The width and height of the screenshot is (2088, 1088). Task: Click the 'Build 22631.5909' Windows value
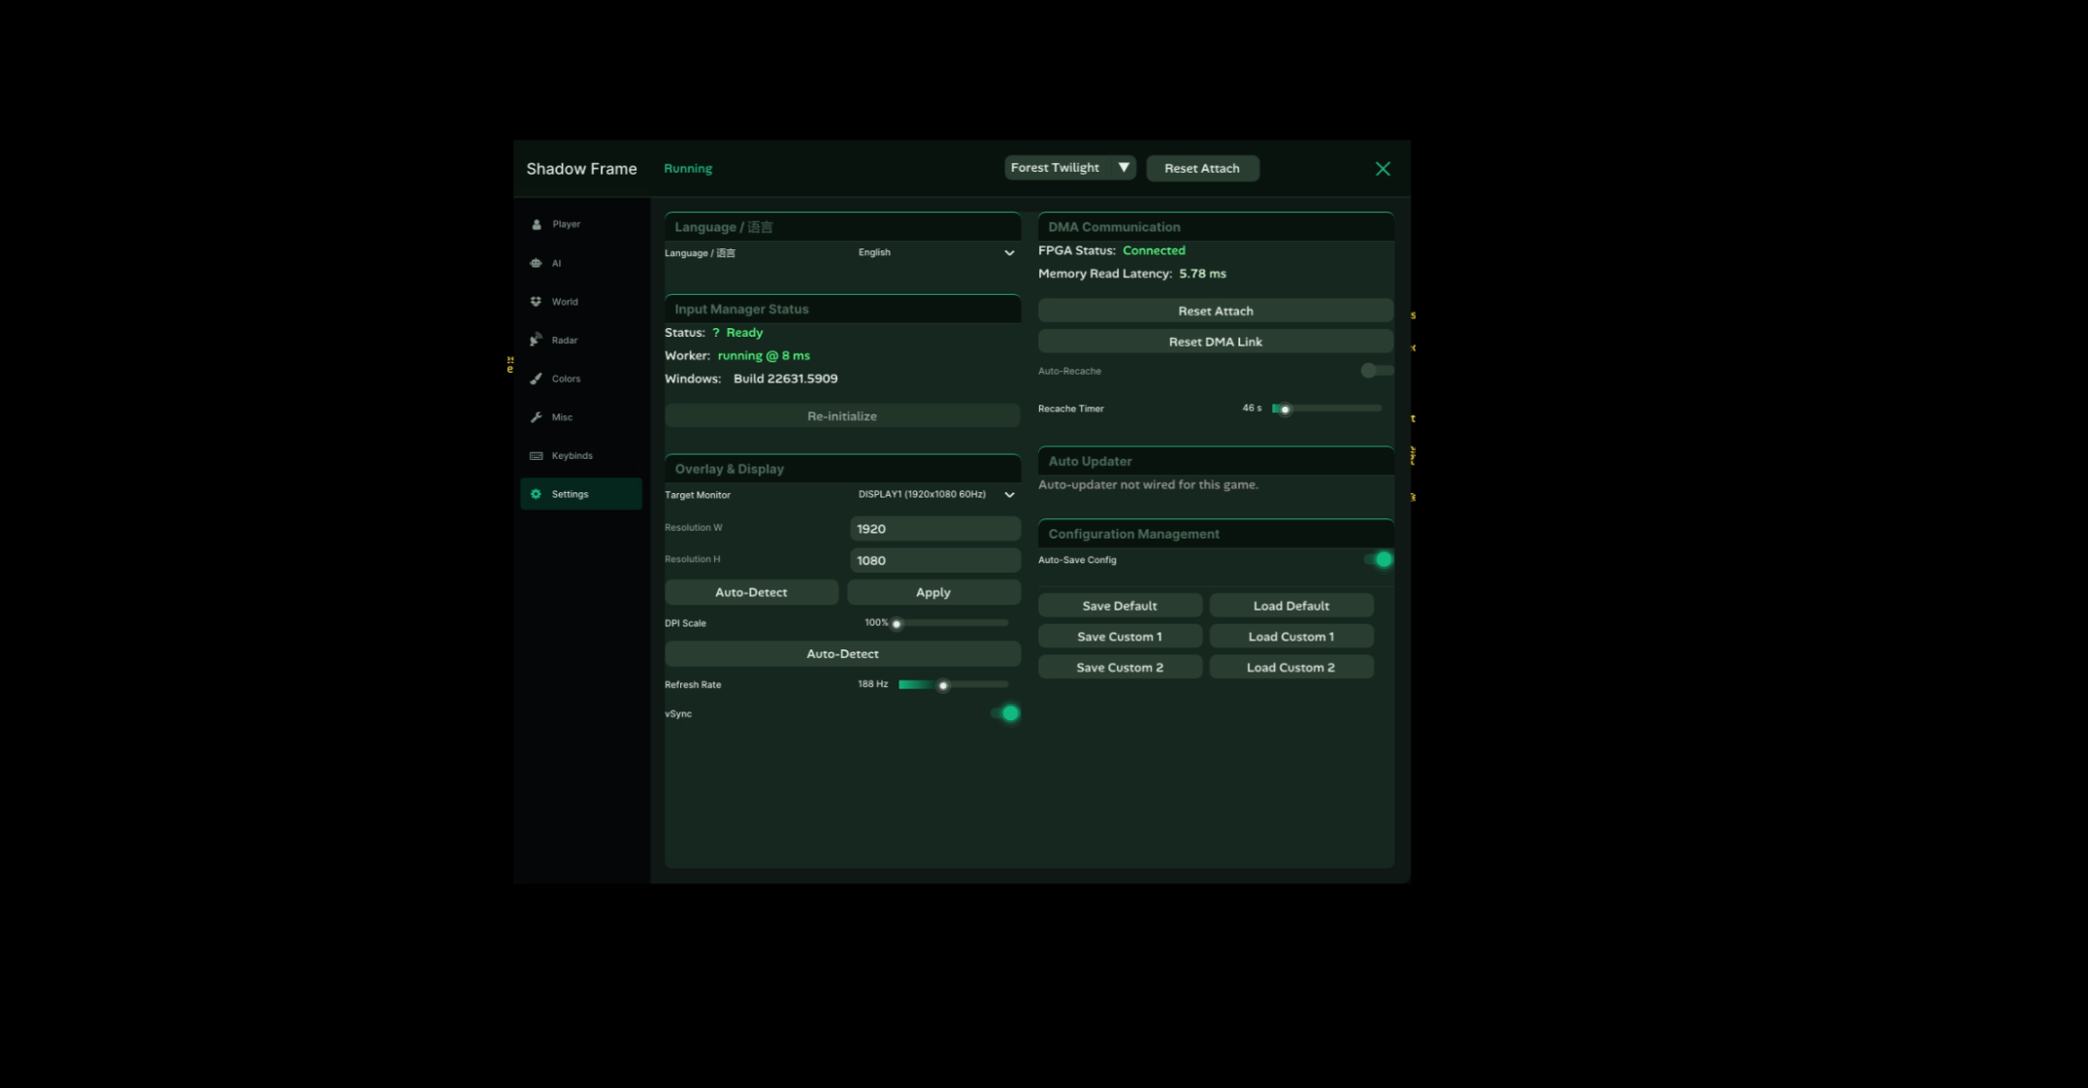785,379
